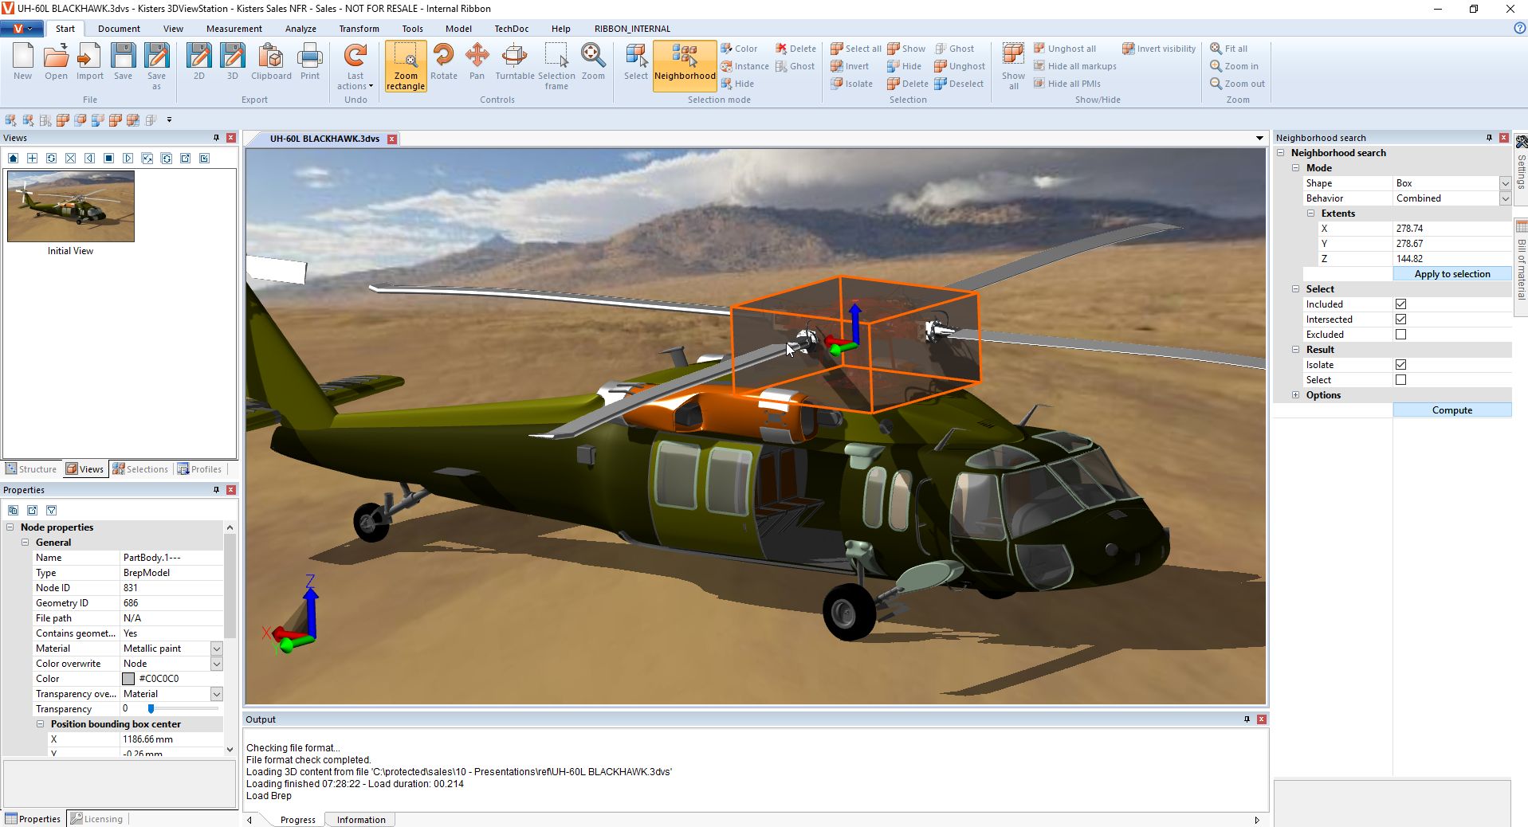Click the Print icon

point(310,62)
